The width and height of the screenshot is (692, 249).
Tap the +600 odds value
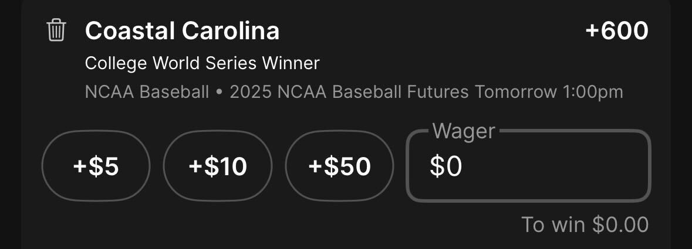616,31
